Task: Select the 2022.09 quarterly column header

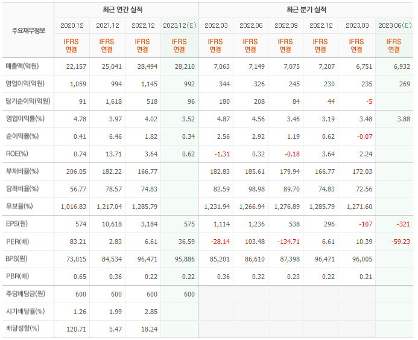Action: [x=286, y=25]
